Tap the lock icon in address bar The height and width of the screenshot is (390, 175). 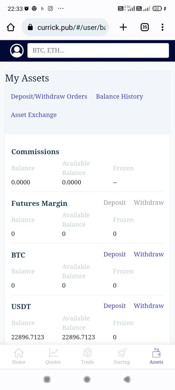click(30, 28)
